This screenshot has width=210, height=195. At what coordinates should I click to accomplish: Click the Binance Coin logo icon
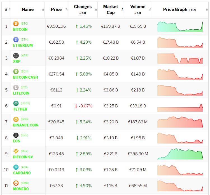(16, 119)
